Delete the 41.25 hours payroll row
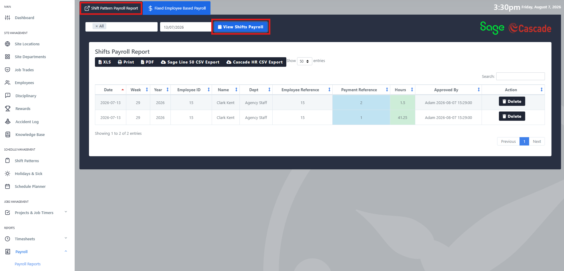 point(512,116)
